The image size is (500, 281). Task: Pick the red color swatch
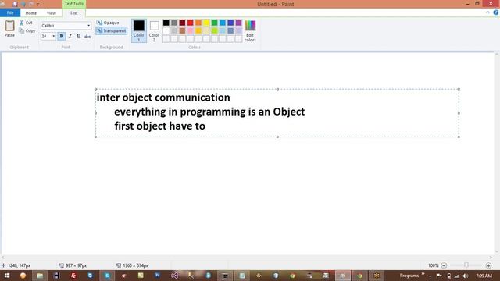point(191,23)
